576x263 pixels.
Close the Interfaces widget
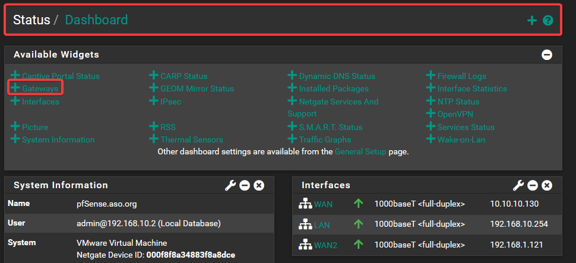(x=547, y=185)
